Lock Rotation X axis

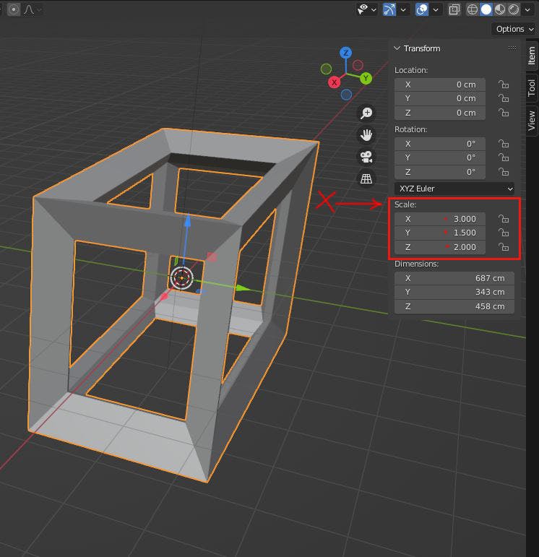click(504, 144)
